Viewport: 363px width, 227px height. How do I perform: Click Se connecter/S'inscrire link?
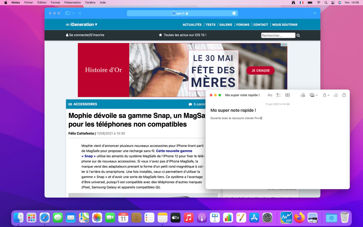click(85, 35)
